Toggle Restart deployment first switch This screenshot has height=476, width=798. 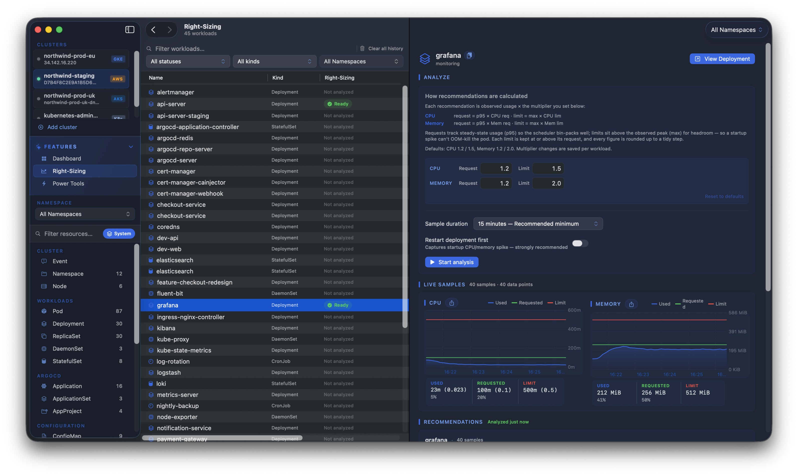(580, 243)
